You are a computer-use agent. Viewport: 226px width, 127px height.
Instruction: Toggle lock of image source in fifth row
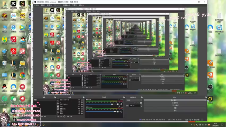pyautogui.click(x=82, y=109)
